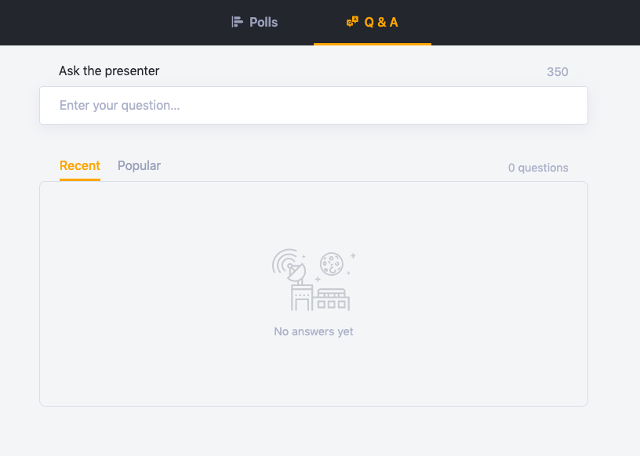The height and width of the screenshot is (456, 640).
Task: Click the Polls bar-chart icon
Action: coord(238,22)
